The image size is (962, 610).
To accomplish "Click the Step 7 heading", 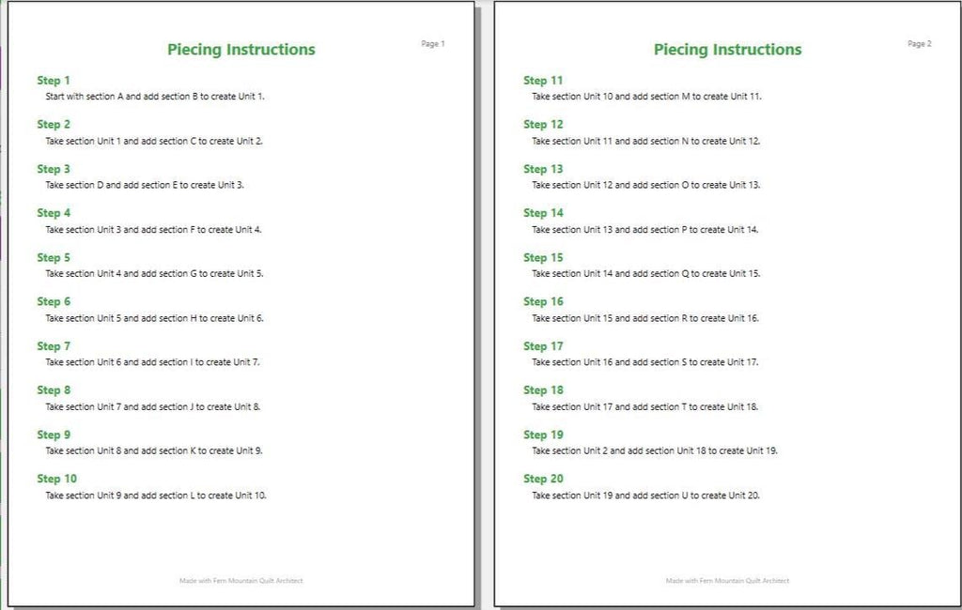I will (x=54, y=346).
